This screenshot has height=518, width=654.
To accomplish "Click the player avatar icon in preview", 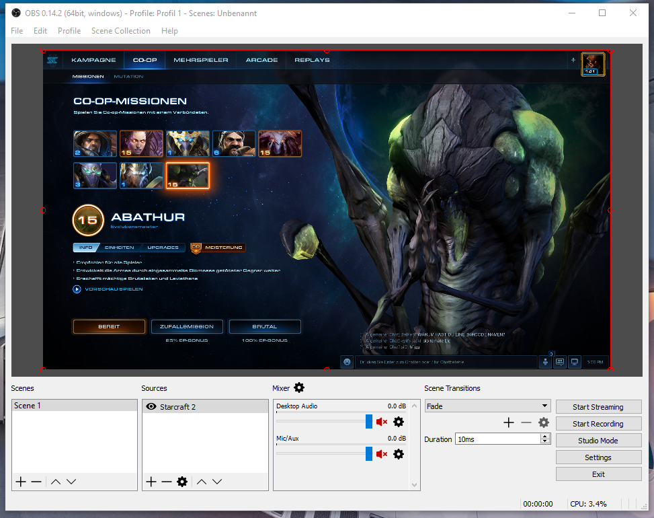I will (x=593, y=64).
